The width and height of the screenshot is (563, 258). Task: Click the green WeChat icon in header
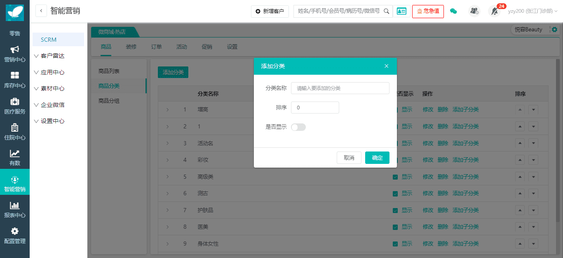pyautogui.click(x=453, y=12)
